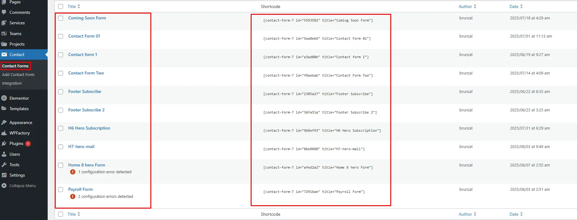The height and width of the screenshot is (220, 577).
Task: Sort by Date using the bottom footer arrows
Action: coord(521,214)
